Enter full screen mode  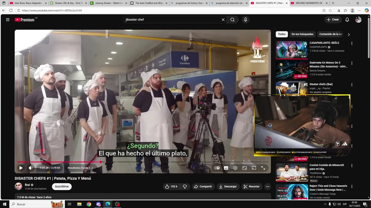point(263,168)
